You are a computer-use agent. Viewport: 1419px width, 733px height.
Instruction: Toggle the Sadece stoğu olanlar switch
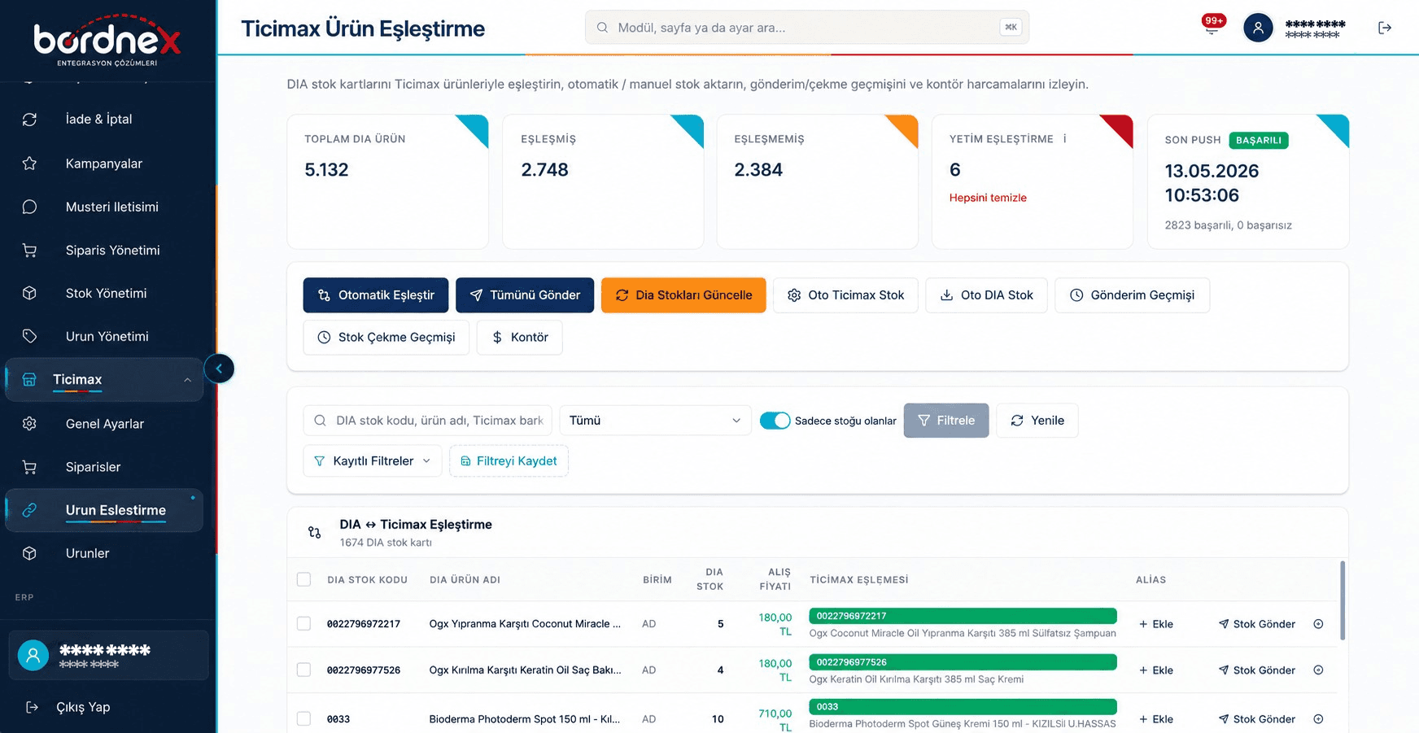775,421
